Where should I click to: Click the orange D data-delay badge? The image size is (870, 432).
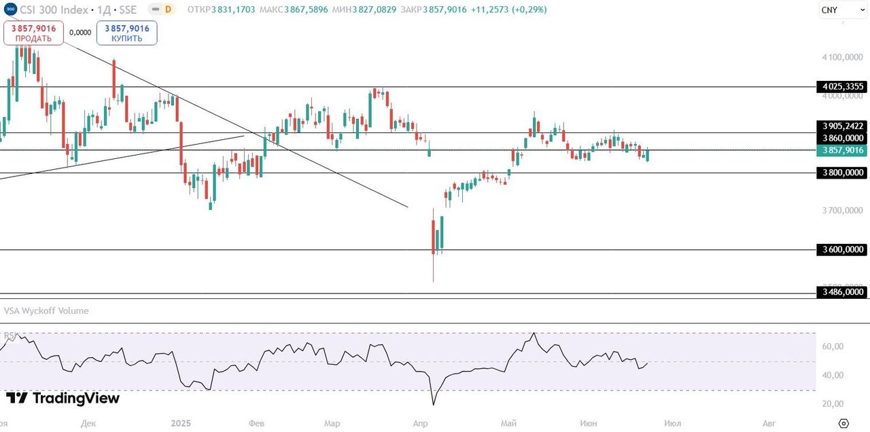click(x=167, y=10)
